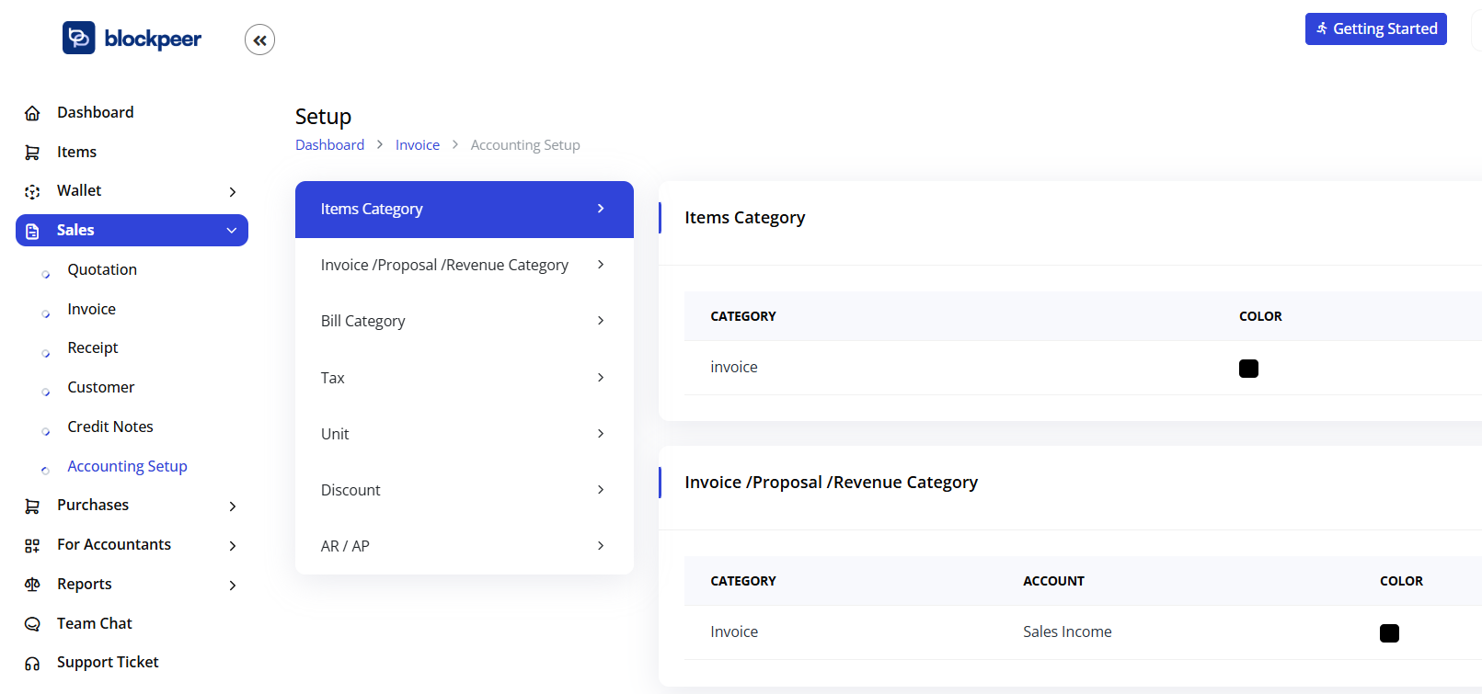Expand the Purchases submenu arrow
The image size is (1482, 694).
pos(233,506)
